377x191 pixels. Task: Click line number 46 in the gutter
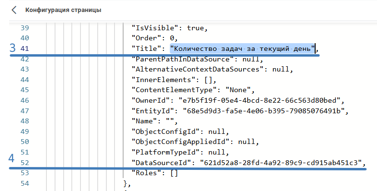pyautogui.click(x=25, y=100)
